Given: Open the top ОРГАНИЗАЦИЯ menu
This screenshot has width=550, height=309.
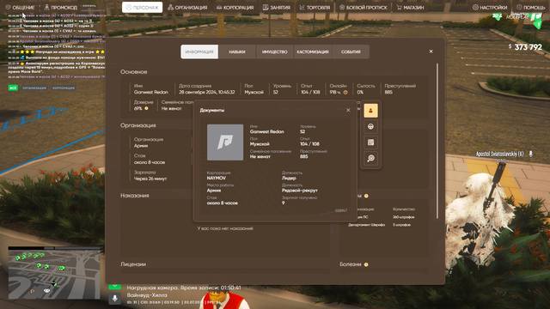Looking at the screenshot, I should pos(187,8).
